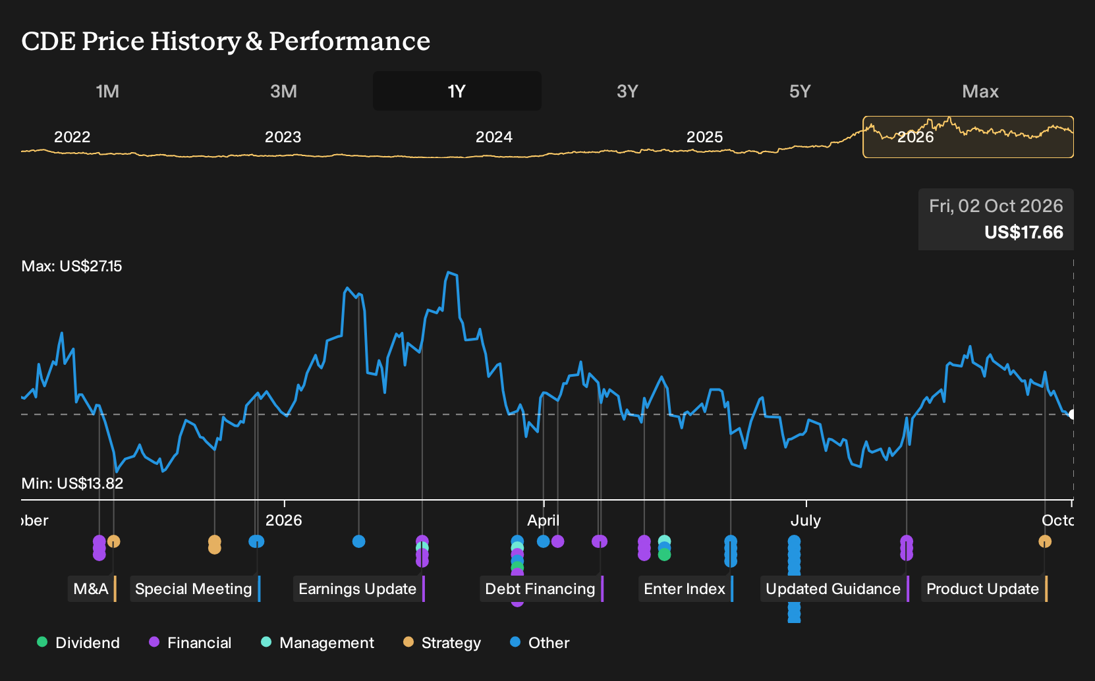
Task: Click the Min: US$13.82 label
Action: point(72,483)
